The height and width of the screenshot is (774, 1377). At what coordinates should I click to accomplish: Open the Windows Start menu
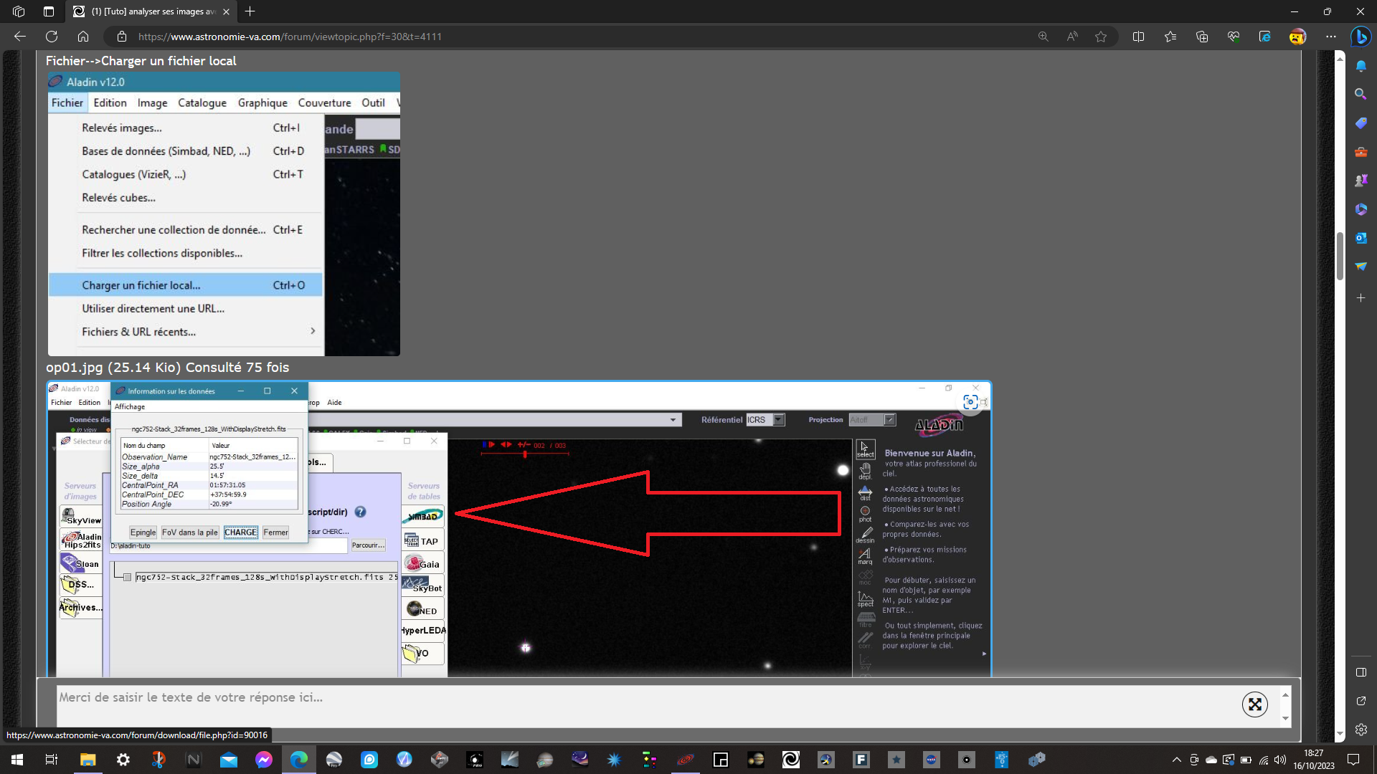17,760
